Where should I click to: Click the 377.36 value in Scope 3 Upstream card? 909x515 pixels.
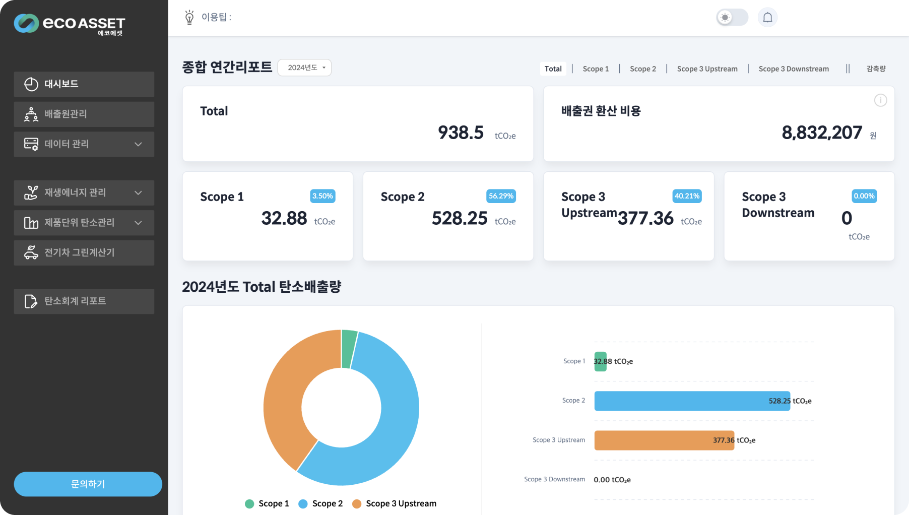tap(645, 218)
